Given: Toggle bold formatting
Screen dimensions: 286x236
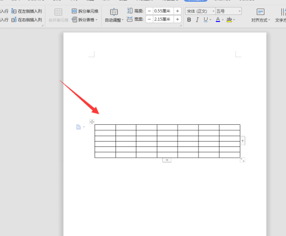Looking at the screenshot, I should (189, 20).
